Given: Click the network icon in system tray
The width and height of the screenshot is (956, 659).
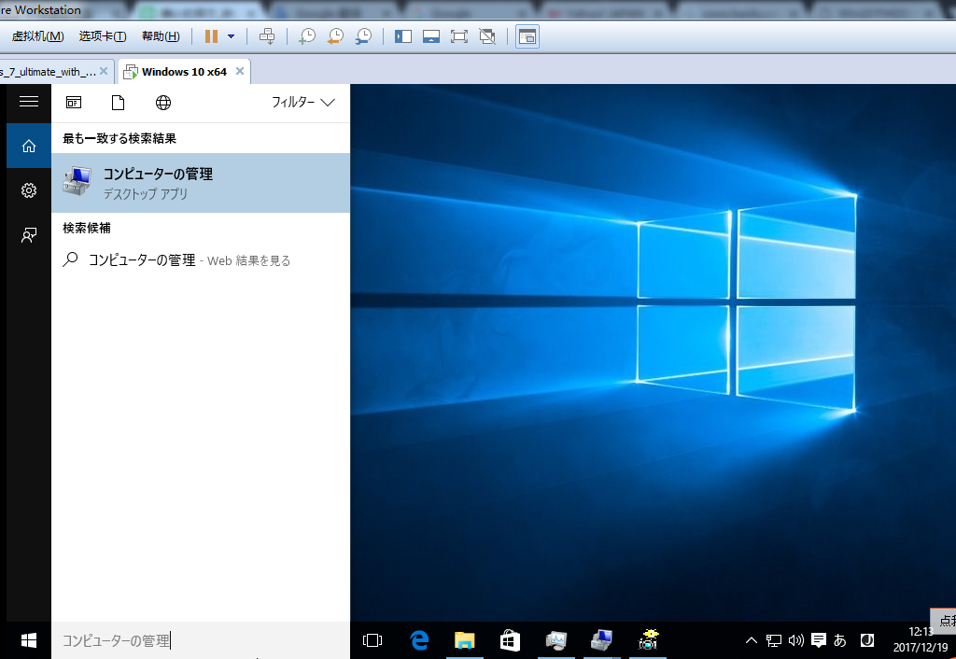Looking at the screenshot, I should [774, 640].
